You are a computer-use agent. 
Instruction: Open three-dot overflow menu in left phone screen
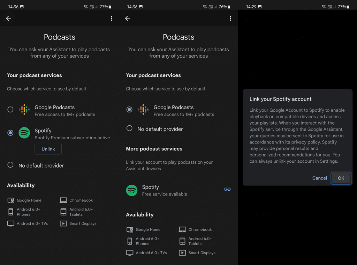pos(111,18)
